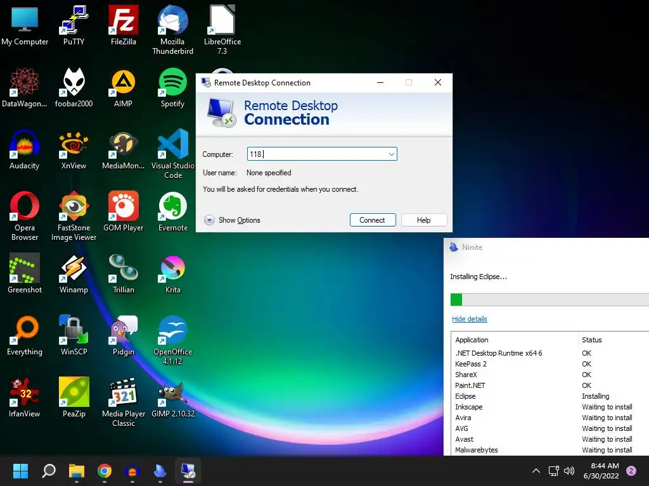Image resolution: width=649 pixels, height=486 pixels.
Task: Open the Opera Browser desktop shortcut
Action: click(x=25, y=215)
